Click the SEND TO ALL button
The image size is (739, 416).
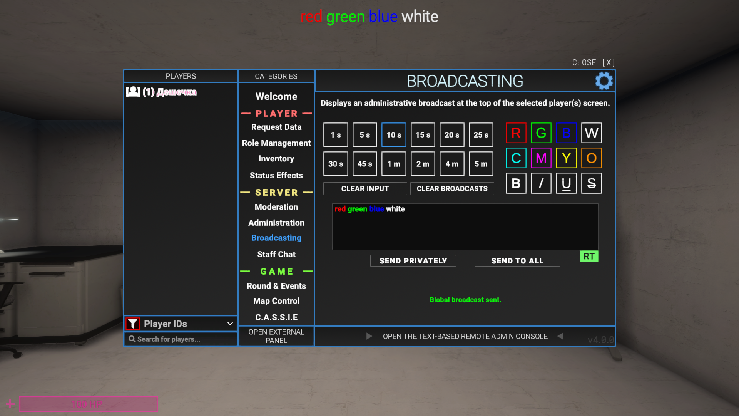click(517, 261)
